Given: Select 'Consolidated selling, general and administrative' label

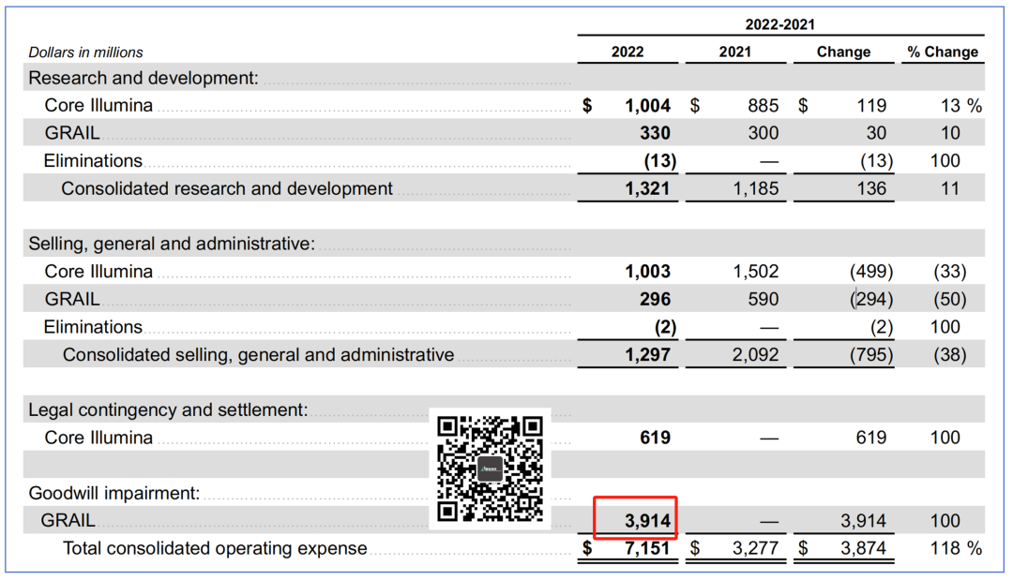Looking at the screenshot, I should coord(259,355).
